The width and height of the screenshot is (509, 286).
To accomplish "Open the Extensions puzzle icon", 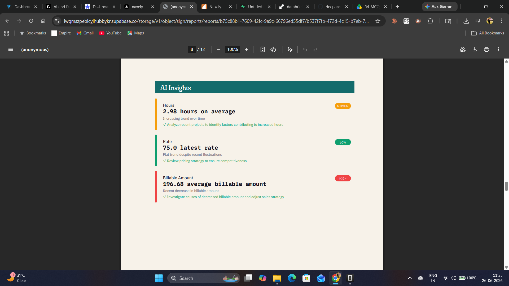I will pyautogui.click(x=430, y=21).
